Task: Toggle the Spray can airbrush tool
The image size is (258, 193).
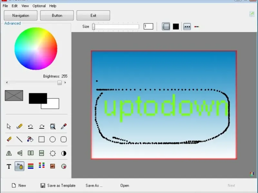Action: point(19,166)
